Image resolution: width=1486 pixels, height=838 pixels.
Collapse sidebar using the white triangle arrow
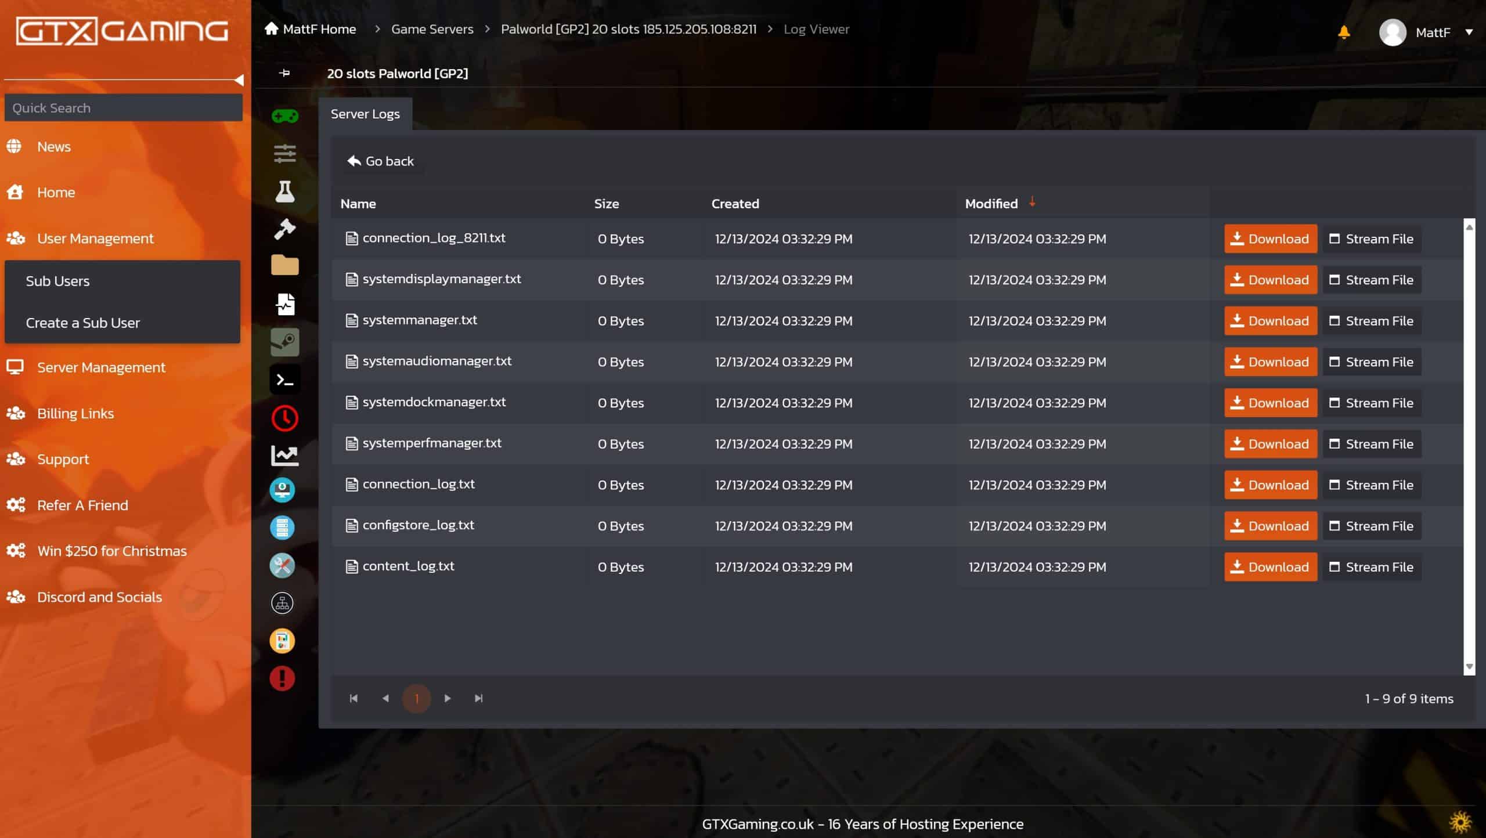239,80
